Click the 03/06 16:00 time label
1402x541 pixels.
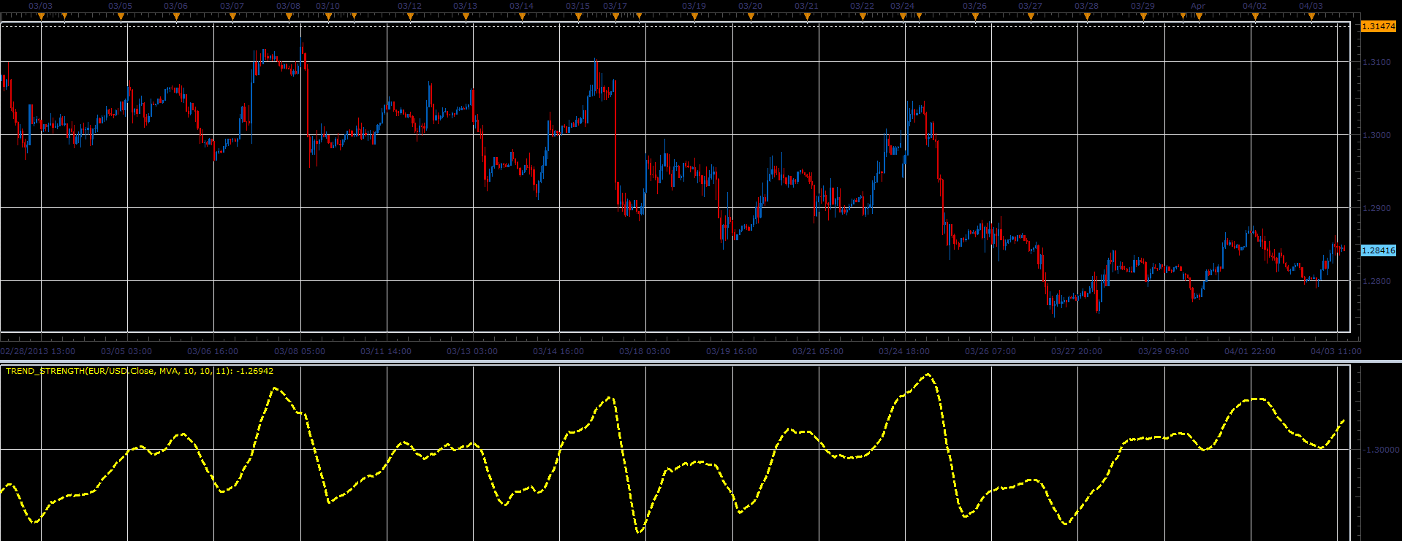click(213, 351)
